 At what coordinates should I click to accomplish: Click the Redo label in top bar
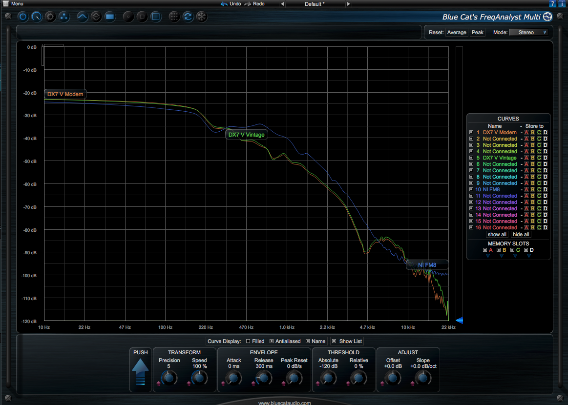(259, 3)
